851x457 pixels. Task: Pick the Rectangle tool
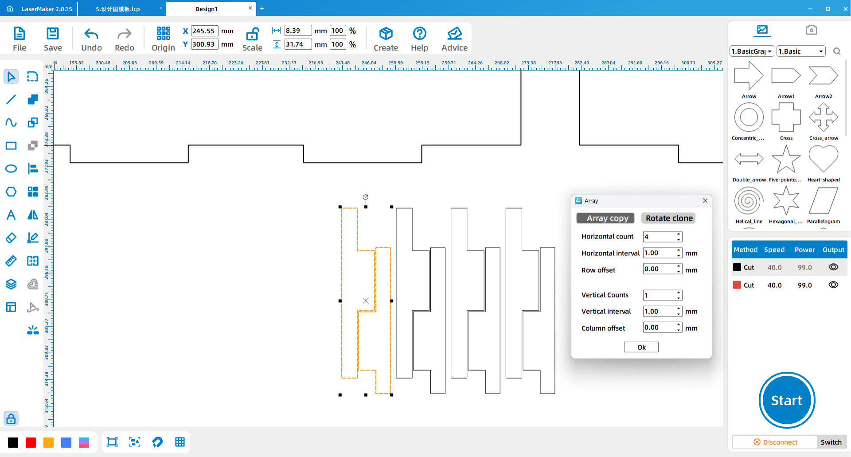[x=11, y=145]
